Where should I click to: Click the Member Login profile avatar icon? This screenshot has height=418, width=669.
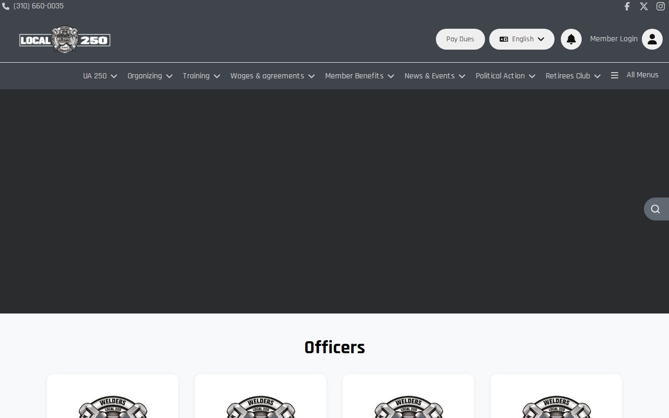click(x=652, y=39)
